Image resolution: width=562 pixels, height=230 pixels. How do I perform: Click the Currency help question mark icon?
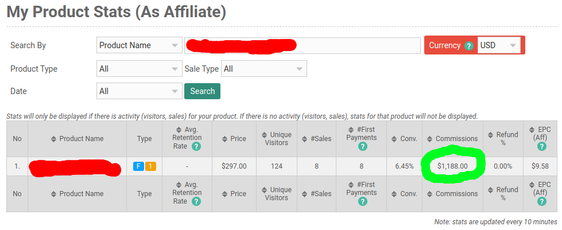tap(469, 46)
